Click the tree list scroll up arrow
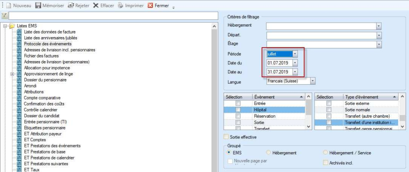This screenshot has height=172, width=409. point(214,26)
